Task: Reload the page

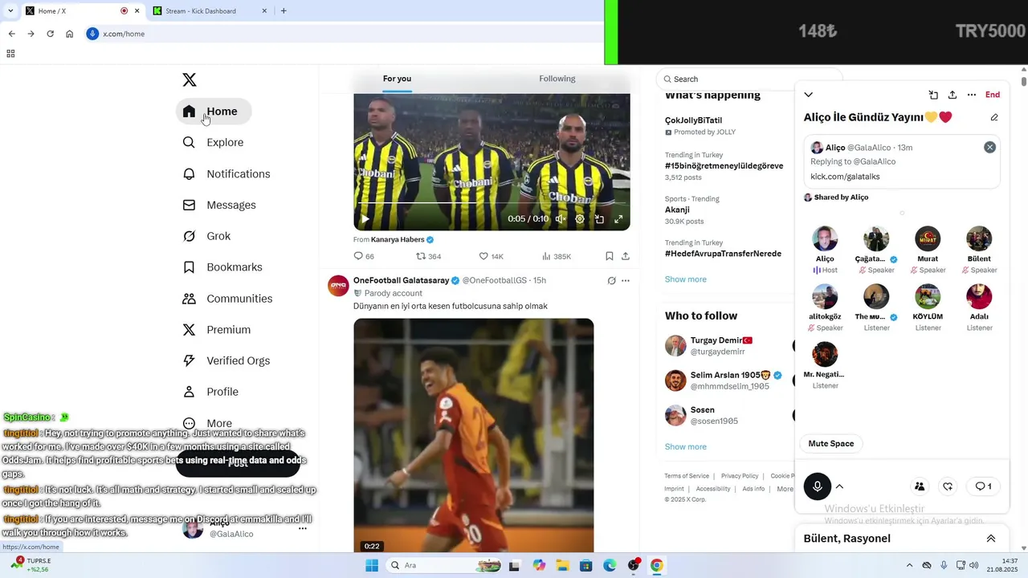Action: [50, 34]
